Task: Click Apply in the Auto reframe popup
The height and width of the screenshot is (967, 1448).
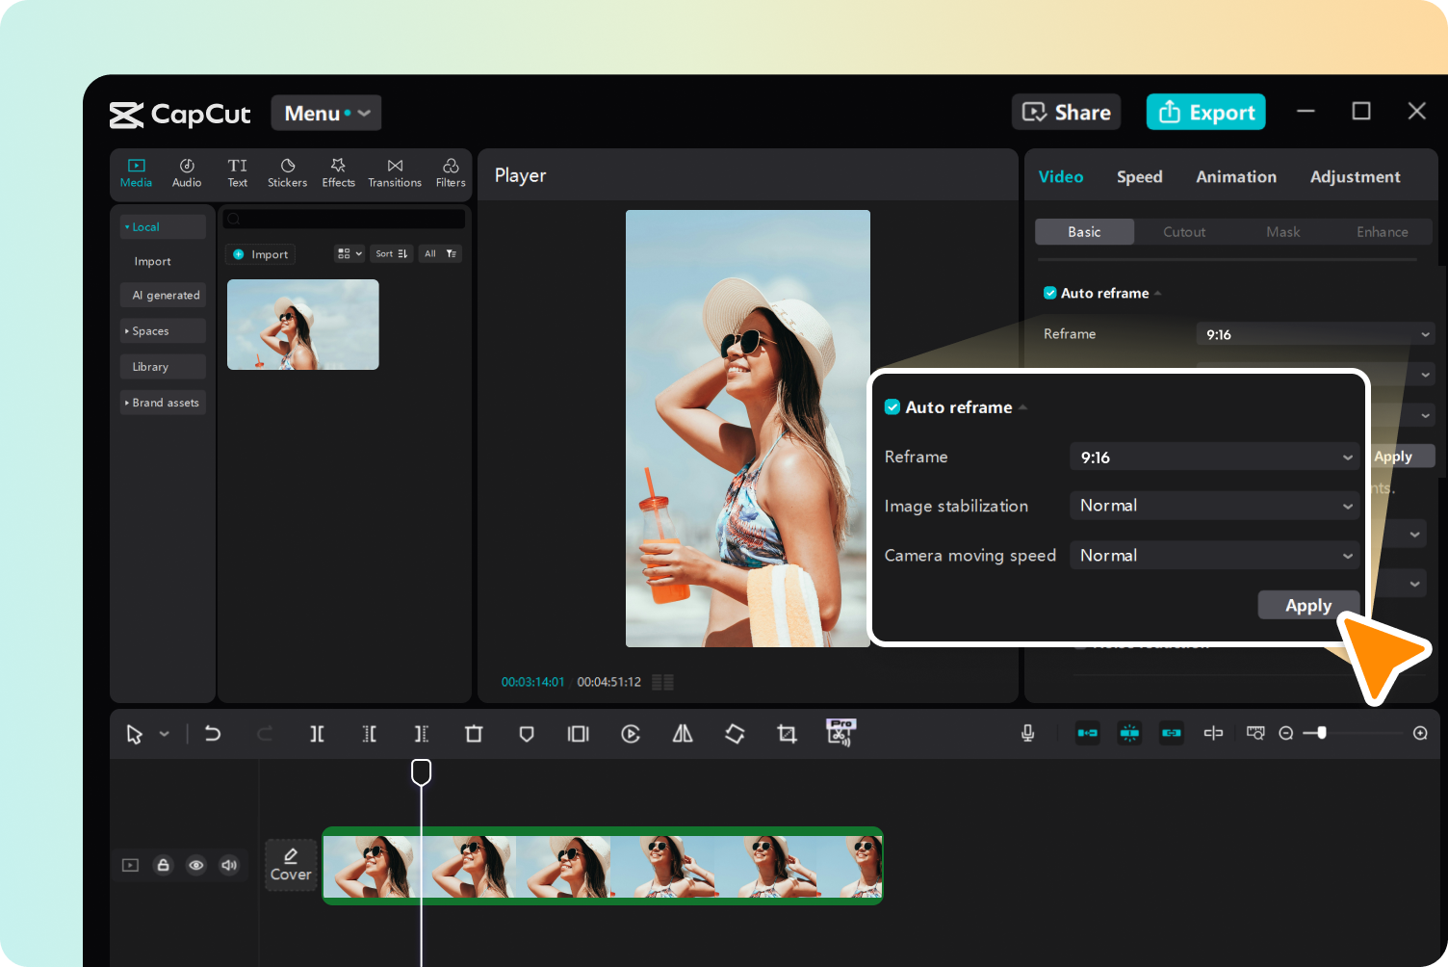Action: pos(1308,604)
